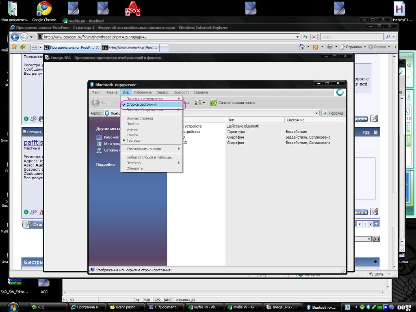Open Favorites Center star icon
The image size is (416, 312).
(x=14, y=47)
